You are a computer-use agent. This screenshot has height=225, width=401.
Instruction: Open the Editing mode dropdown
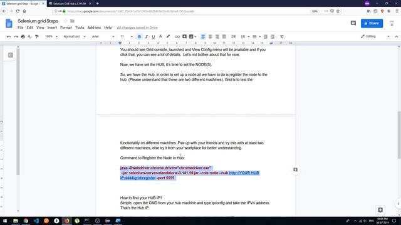coord(375,37)
